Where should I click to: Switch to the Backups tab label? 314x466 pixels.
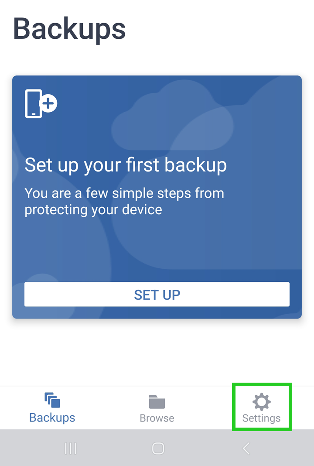(52, 418)
